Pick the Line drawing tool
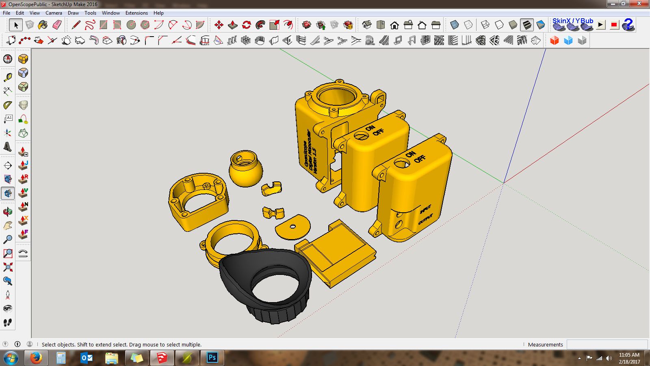This screenshot has height=366, width=650. [x=75, y=25]
